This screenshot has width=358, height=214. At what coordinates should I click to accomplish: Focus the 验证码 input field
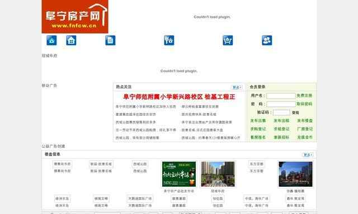click(x=281, y=113)
